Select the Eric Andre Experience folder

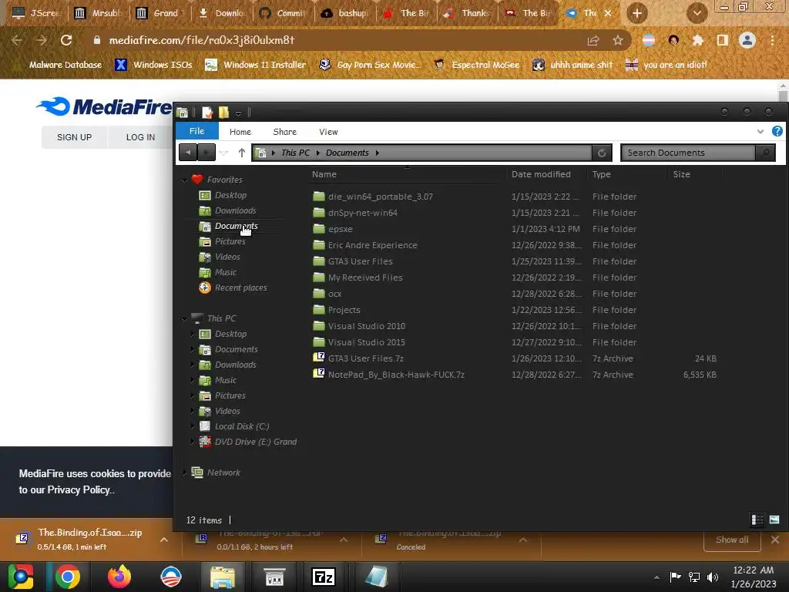[372, 245]
